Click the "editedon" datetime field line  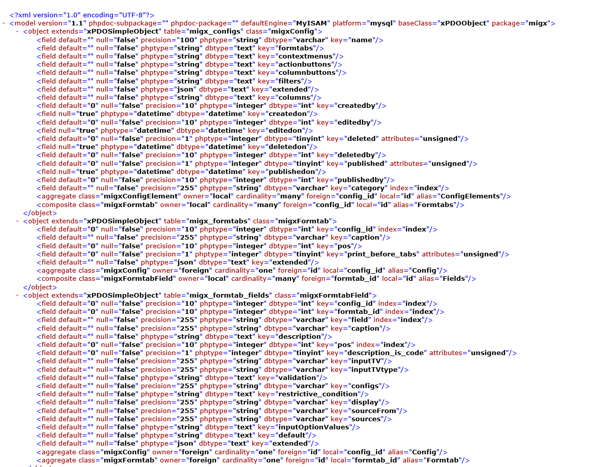pyautogui.click(x=175, y=131)
